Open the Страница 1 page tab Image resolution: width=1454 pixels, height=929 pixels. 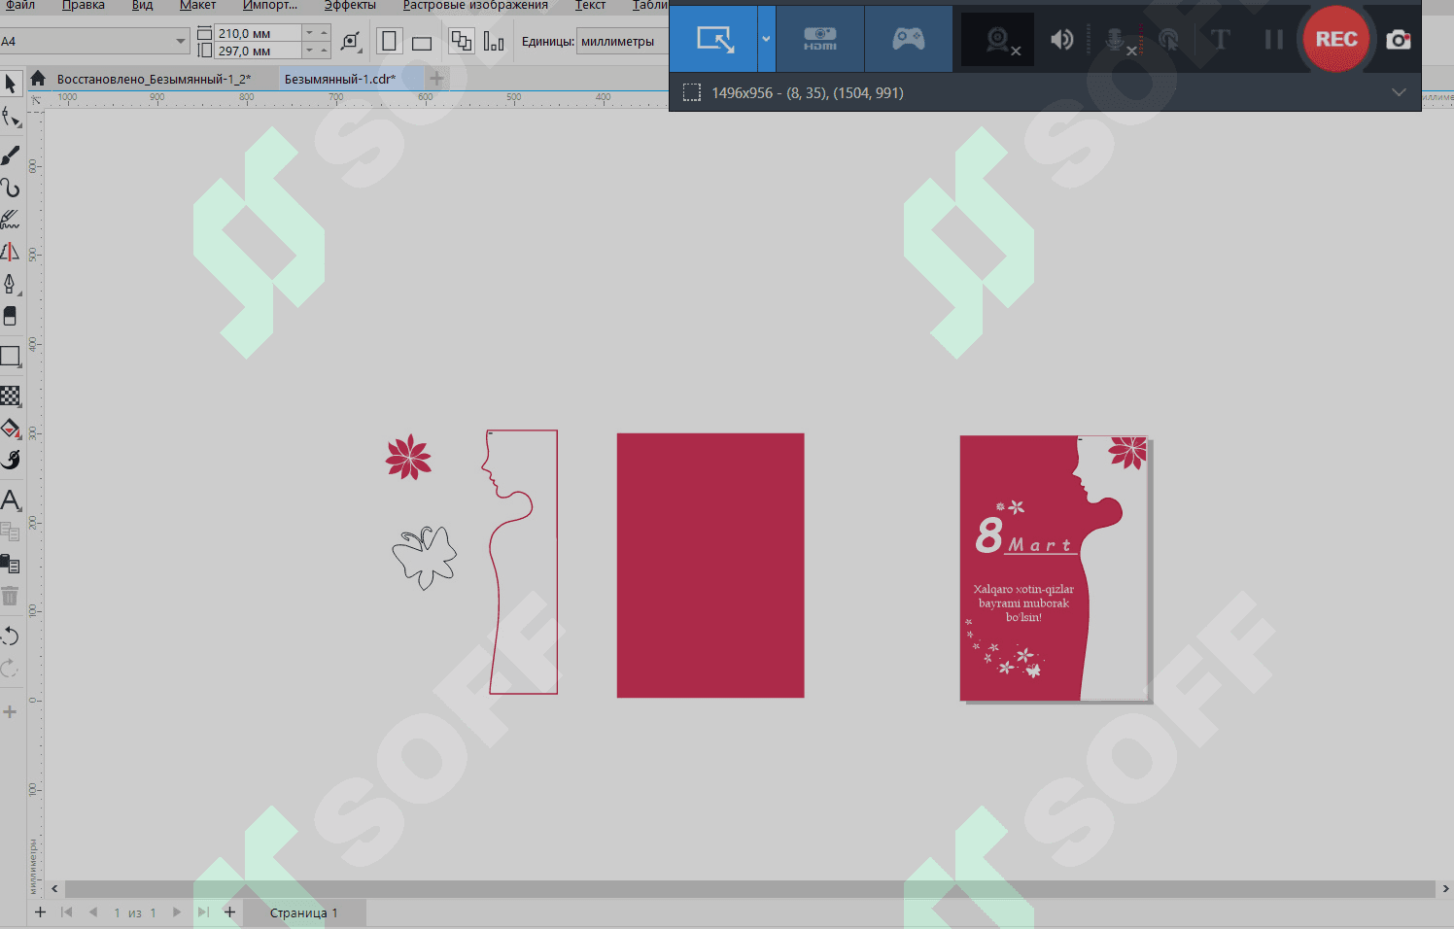tap(303, 912)
